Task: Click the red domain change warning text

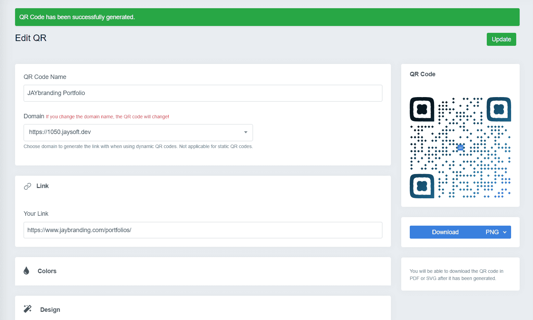Action: pyautogui.click(x=107, y=117)
